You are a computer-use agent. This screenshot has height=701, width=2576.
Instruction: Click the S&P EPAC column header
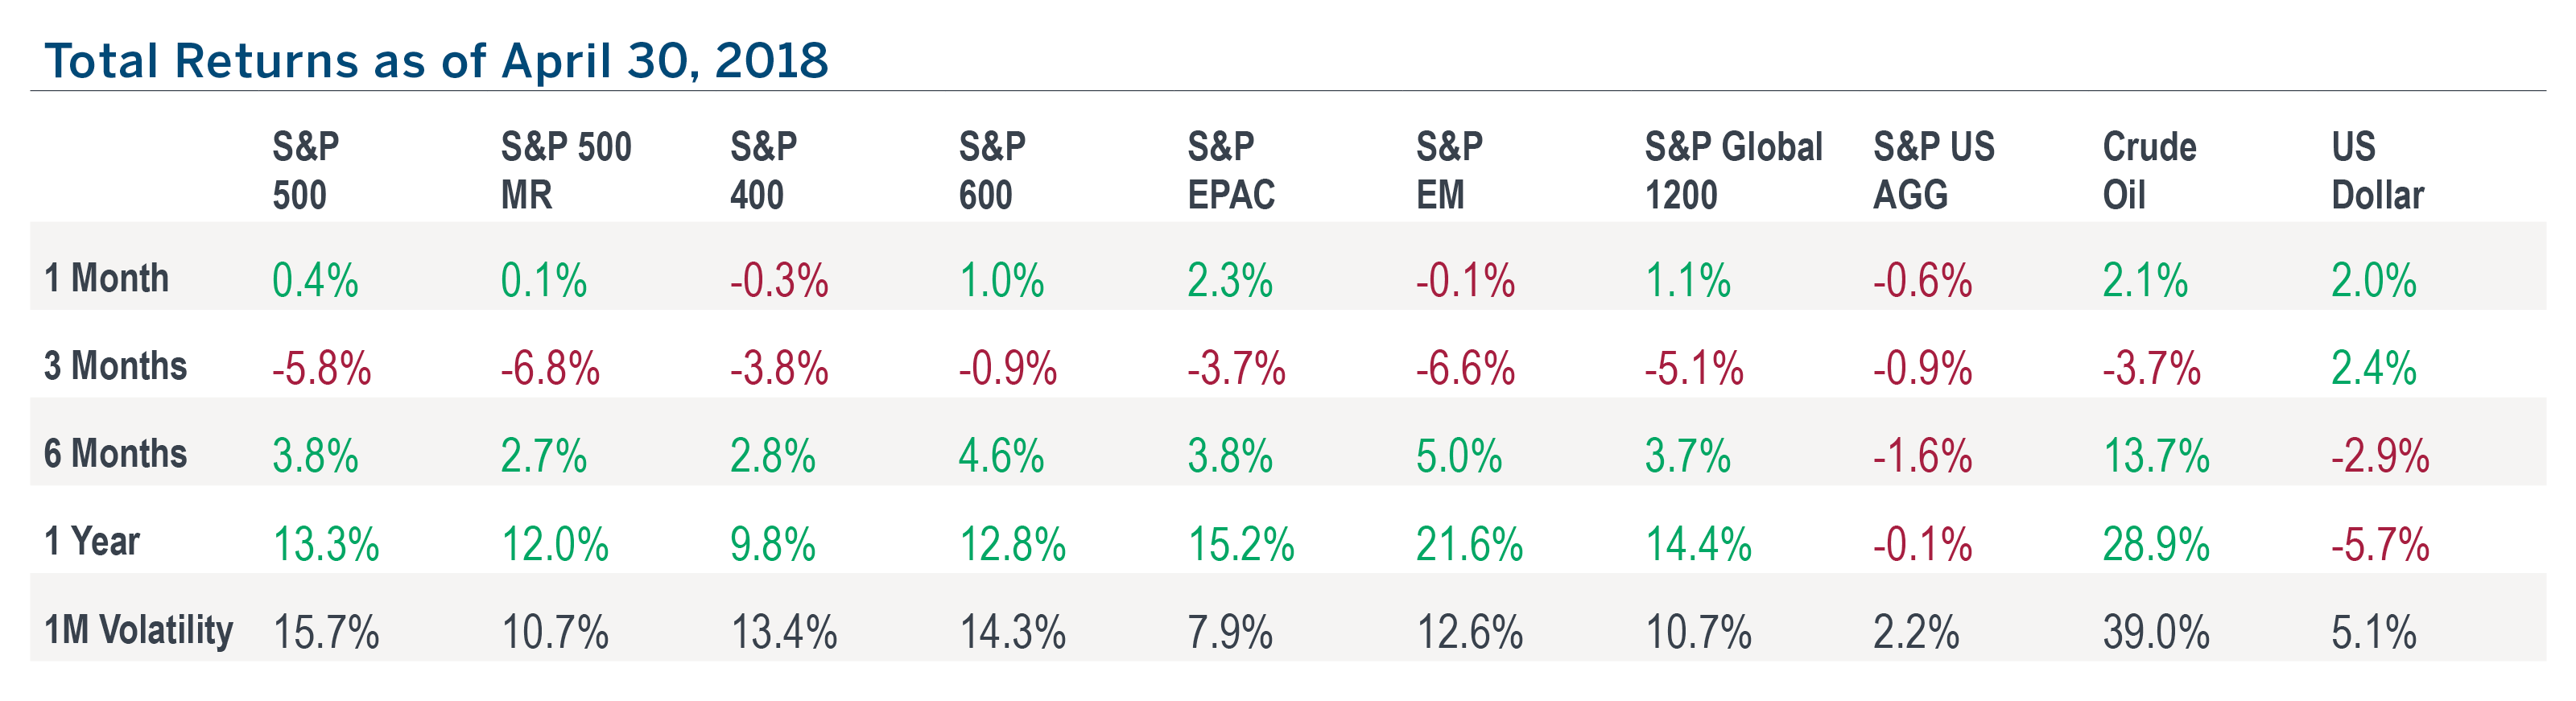1230,170
